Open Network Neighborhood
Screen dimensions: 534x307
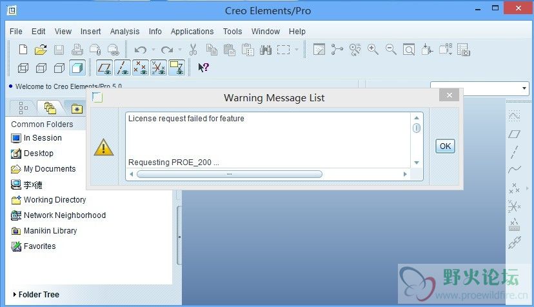tap(58, 215)
